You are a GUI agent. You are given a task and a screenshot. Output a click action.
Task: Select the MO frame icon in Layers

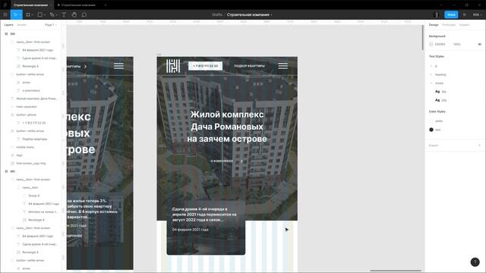coord(6,171)
